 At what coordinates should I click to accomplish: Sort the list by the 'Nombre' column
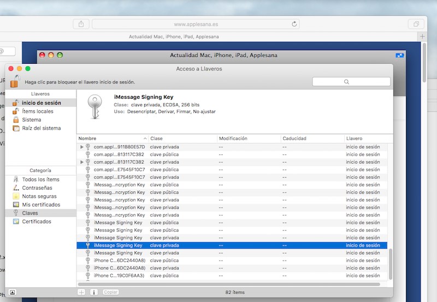pos(113,138)
